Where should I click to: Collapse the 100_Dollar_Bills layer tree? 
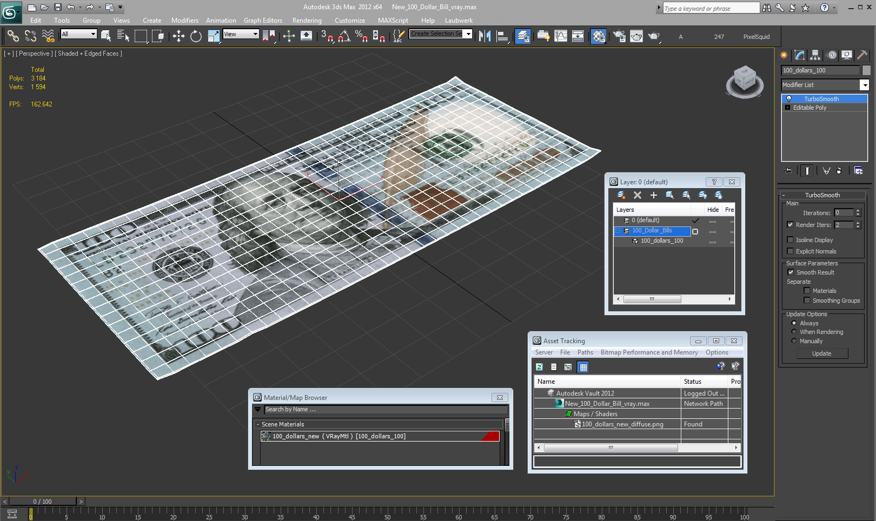click(618, 231)
